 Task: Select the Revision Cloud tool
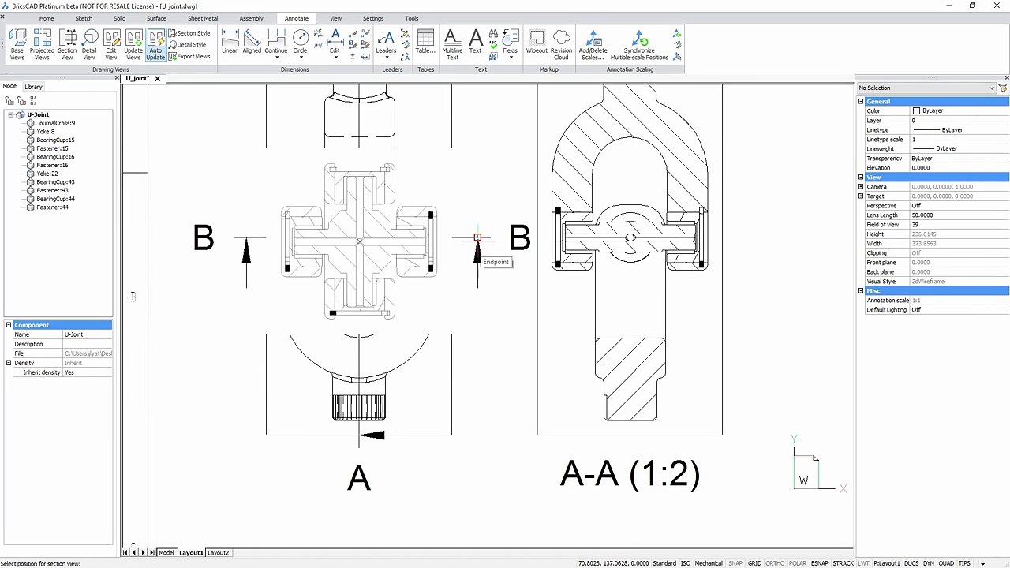click(x=561, y=45)
